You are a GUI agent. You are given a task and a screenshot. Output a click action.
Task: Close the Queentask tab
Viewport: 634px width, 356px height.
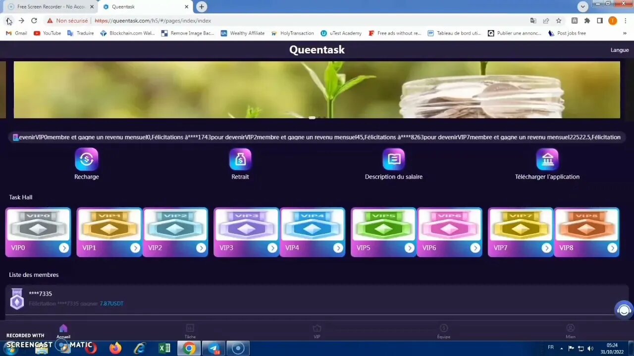pos(187,7)
